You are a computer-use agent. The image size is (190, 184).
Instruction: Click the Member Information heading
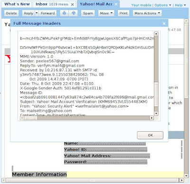pos(39,174)
